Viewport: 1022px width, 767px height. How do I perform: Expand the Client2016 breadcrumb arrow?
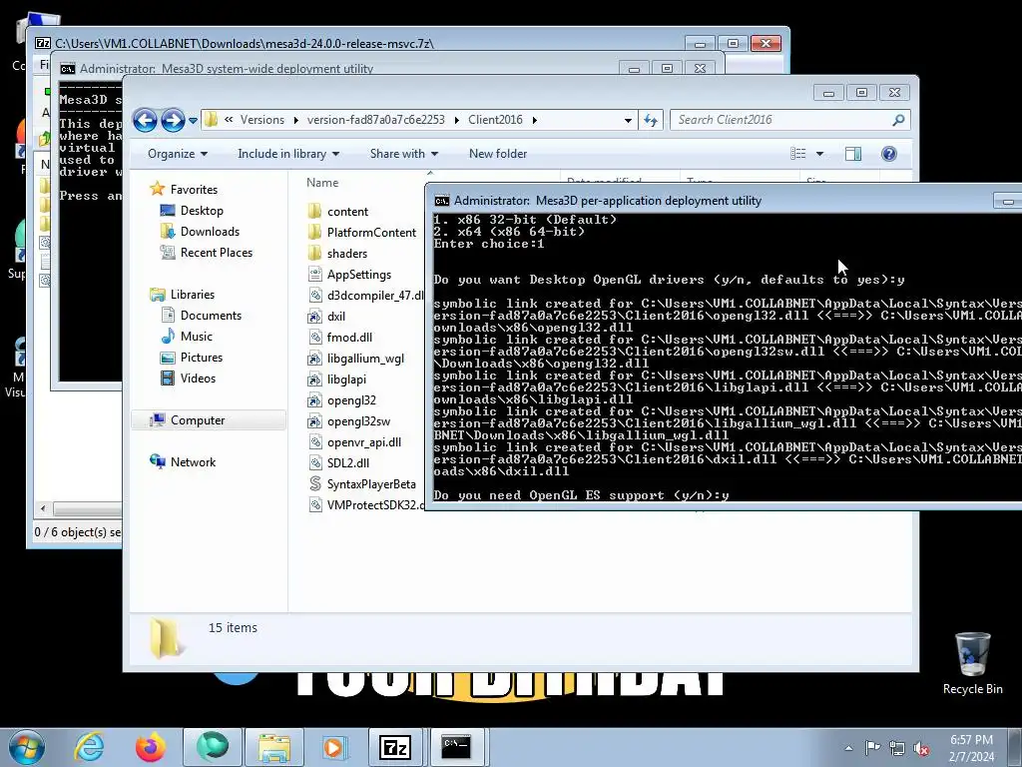(x=535, y=120)
